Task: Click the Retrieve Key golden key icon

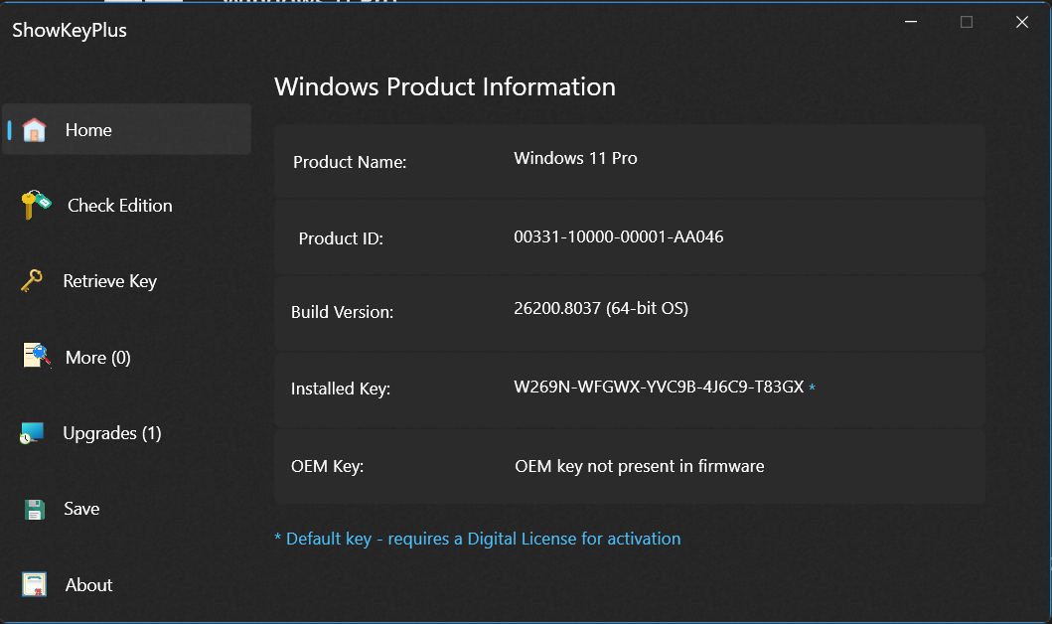Action: click(x=32, y=280)
